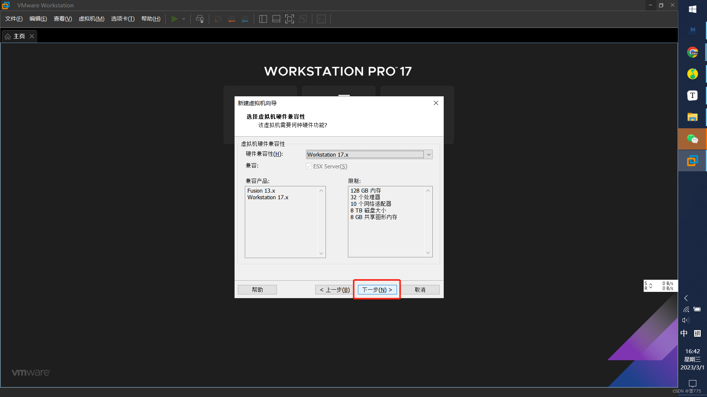
Task: Select Workstation 17.x in compatible products list
Action: point(268,197)
